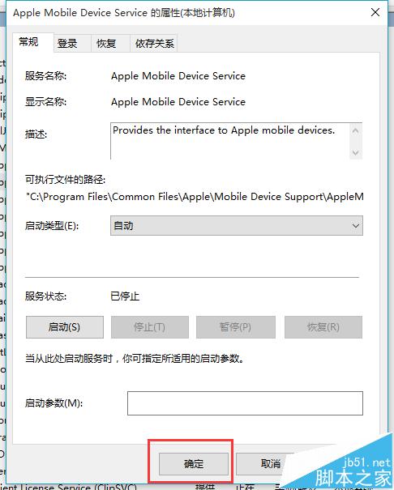Click the 暂停(P) button
The width and height of the screenshot is (394, 490).
pyautogui.click(x=235, y=327)
